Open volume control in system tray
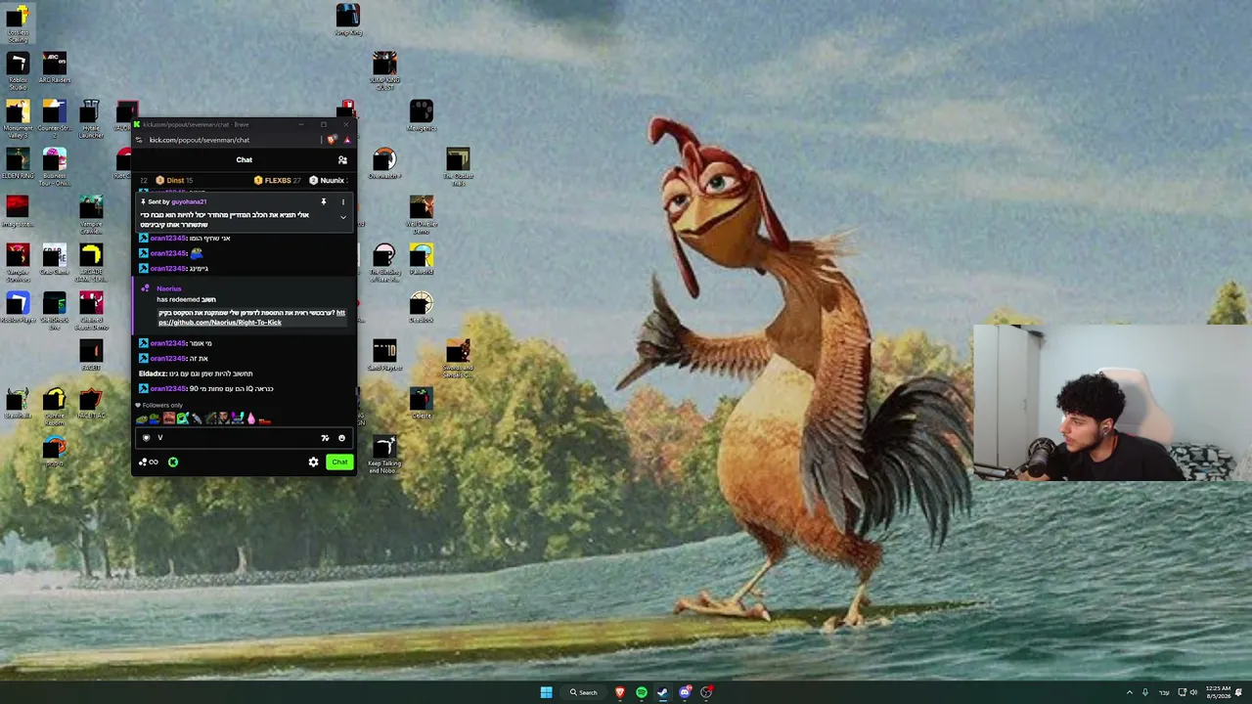Image resolution: width=1252 pixels, height=704 pixels. point(1193,692)
